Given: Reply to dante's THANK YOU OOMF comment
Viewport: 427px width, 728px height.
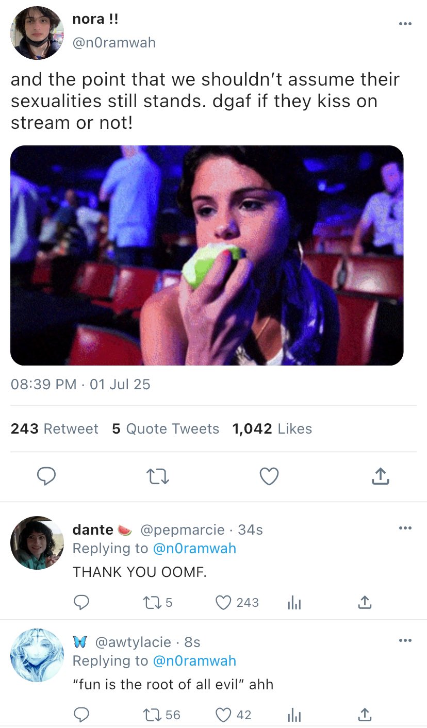Looking at the screenshot, I should coord(81,602).
